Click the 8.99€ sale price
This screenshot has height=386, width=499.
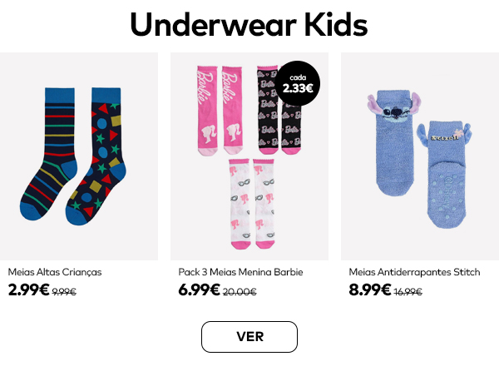[x=370, y=289]
